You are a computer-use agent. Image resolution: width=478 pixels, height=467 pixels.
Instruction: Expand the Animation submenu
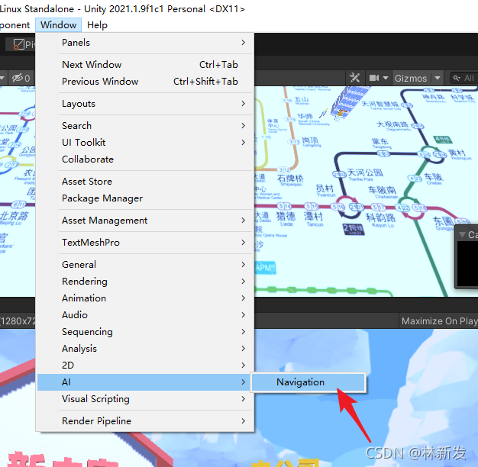145,298
